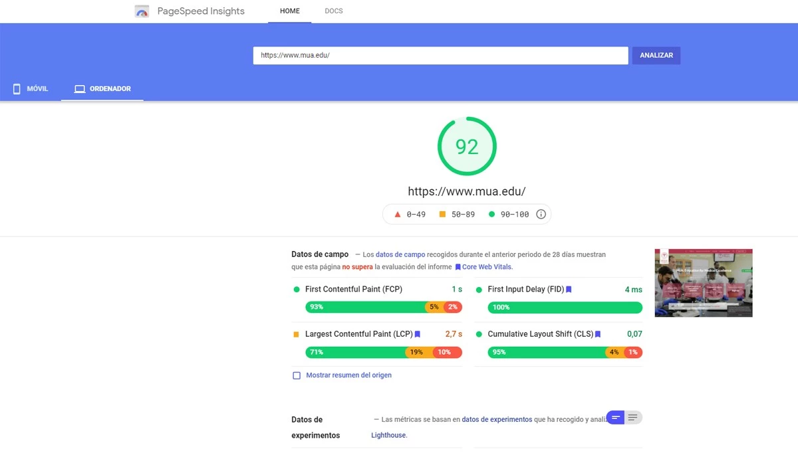Click the green status dot beside FCP
Viewport: 798px width, 455px height.
point(297,290)
